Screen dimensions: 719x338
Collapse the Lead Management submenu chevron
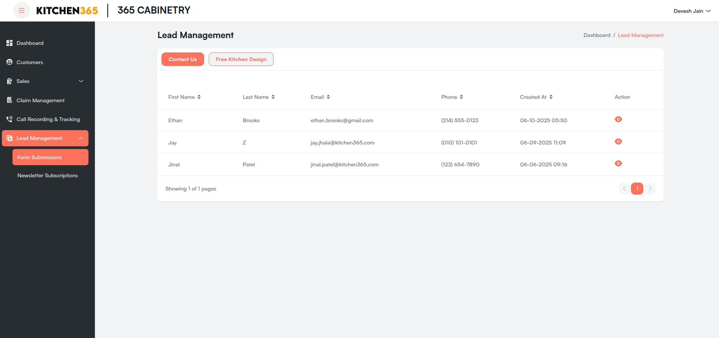click(x=81, y=138)
